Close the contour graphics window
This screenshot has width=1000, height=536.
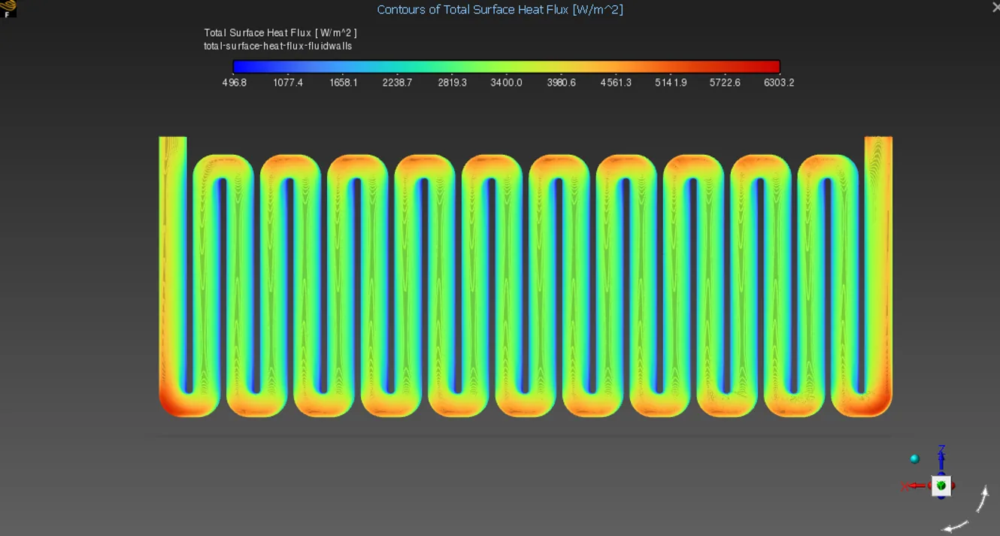[x=995, y=7]
